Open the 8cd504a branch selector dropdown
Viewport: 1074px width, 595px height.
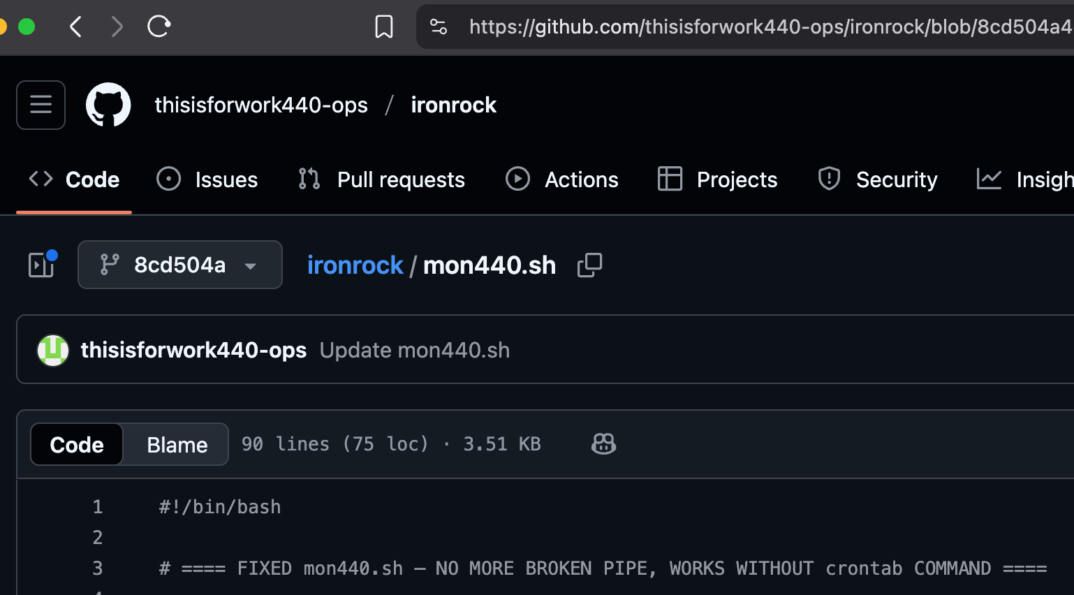(180, 265)
